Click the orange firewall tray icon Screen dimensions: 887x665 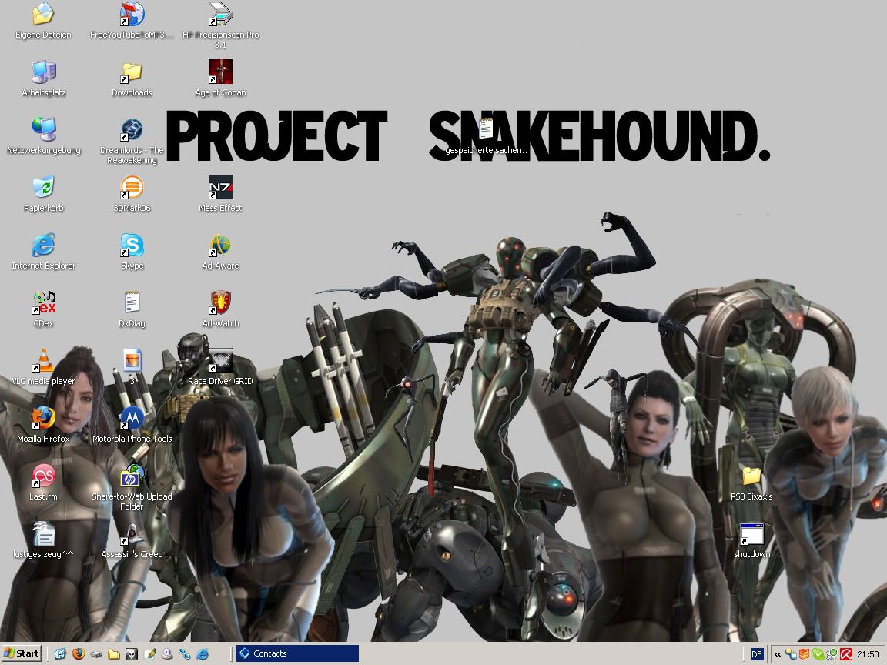[x=805, y=654]
